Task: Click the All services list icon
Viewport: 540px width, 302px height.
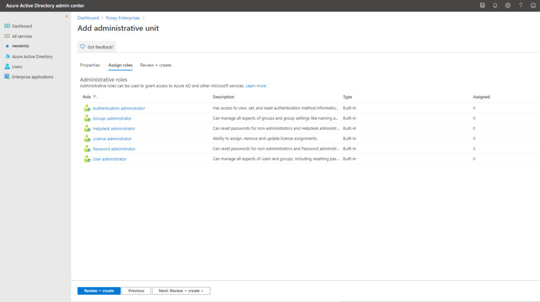Action: point(7,36)
